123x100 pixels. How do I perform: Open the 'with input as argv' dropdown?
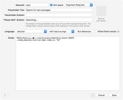61,32
